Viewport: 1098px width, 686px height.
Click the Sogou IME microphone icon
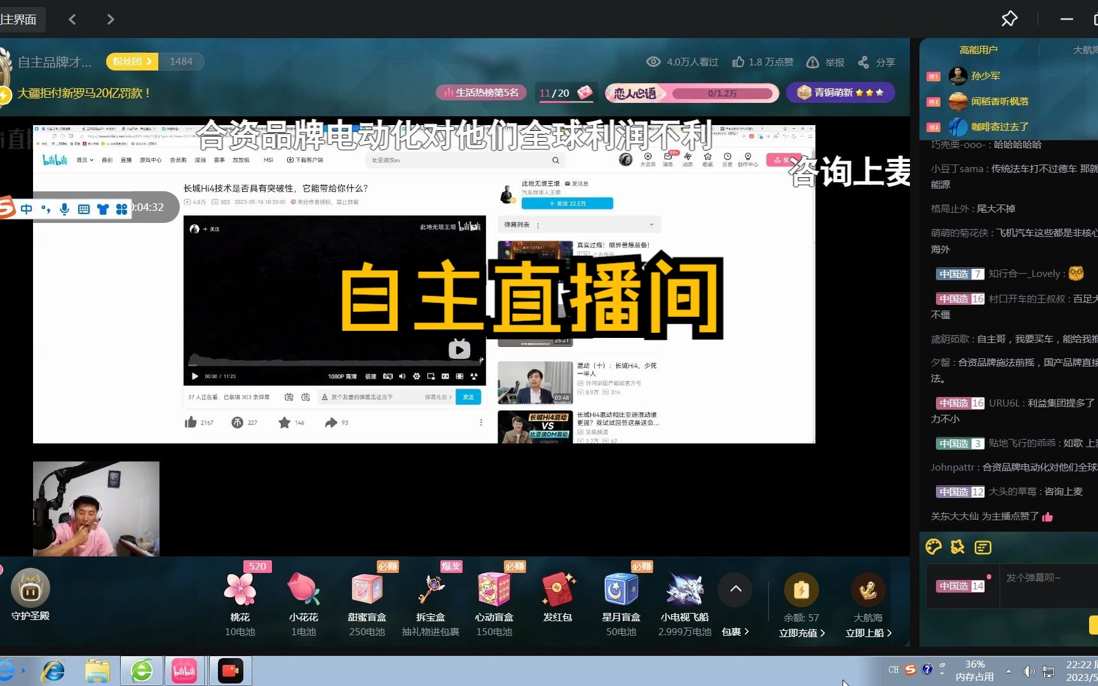tap(64, 209)
